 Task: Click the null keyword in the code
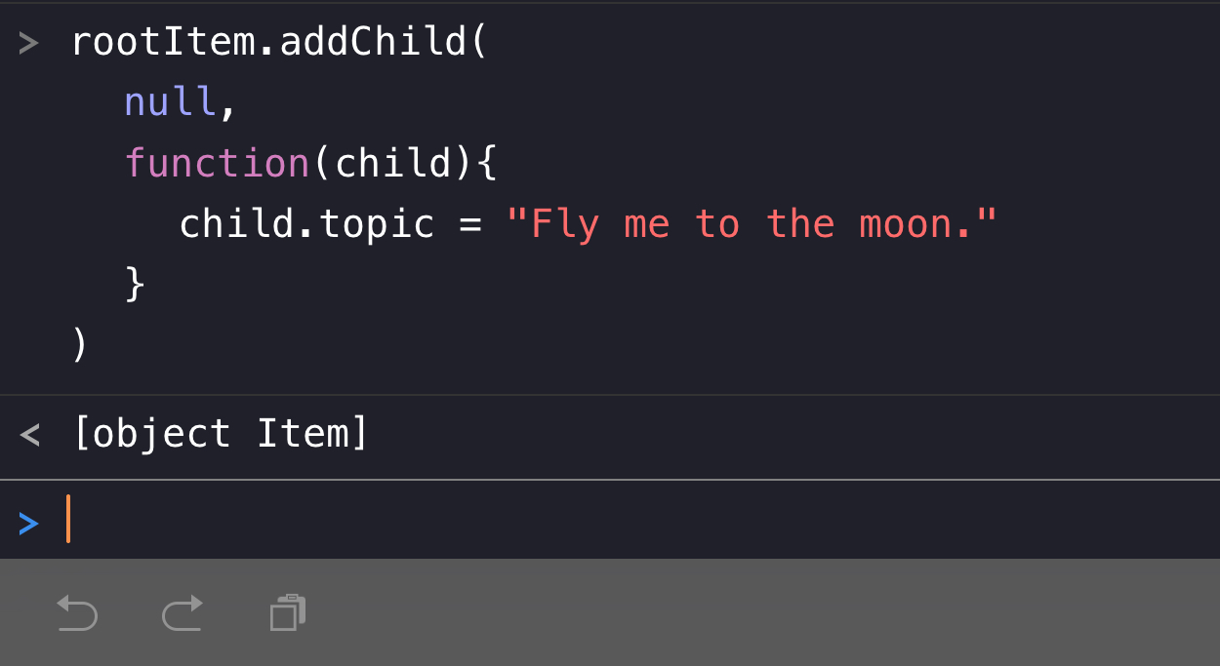(171, 101)
